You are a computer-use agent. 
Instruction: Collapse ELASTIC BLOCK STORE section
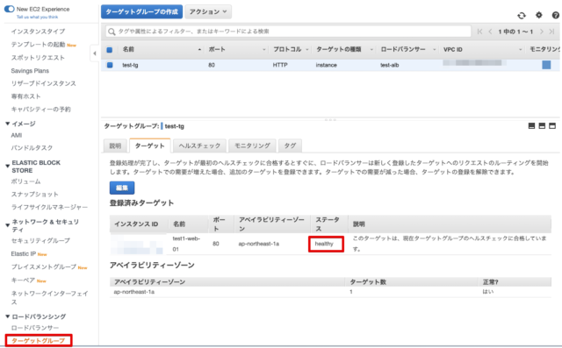(x=8, y=167)
